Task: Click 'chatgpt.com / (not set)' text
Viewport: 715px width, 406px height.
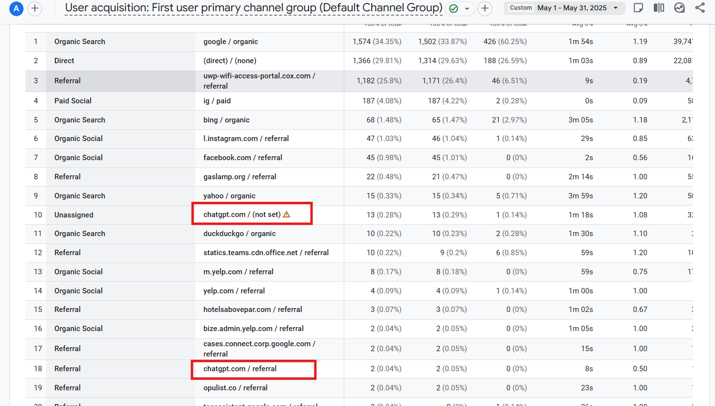Action: pos(242,215)
